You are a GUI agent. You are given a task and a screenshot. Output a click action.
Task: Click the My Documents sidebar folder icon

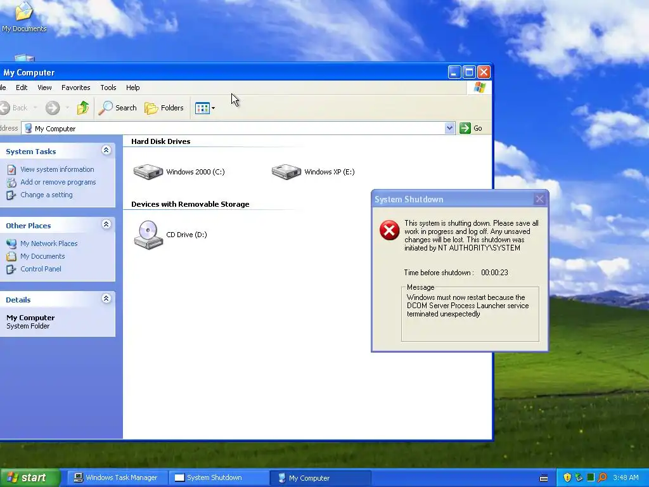click(x=11, y=257)
